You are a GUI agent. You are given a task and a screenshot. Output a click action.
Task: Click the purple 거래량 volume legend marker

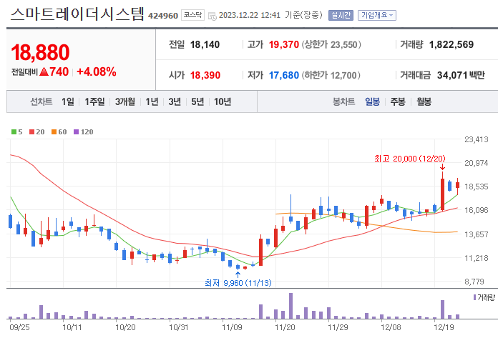click(475, 297)
